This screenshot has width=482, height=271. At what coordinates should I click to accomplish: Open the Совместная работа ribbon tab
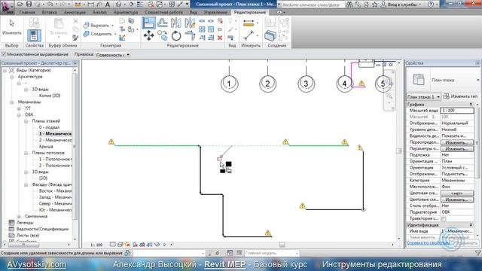click(163, 12)
